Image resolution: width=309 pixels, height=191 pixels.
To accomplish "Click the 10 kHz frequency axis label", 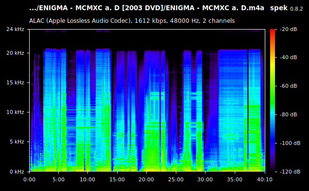I will tap(15, 112).
